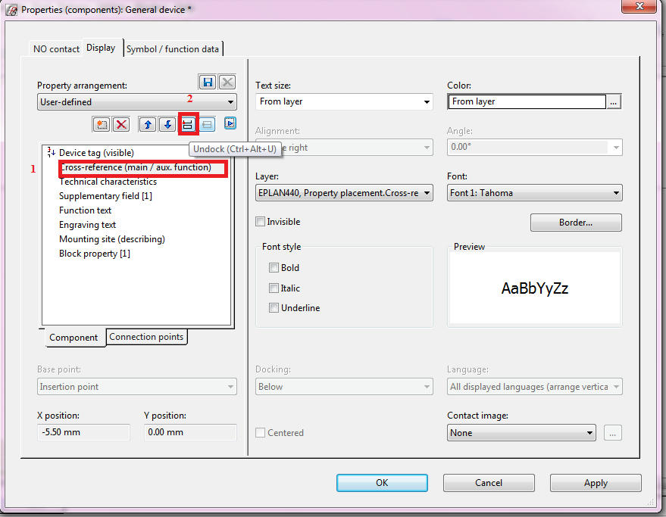The width and height of the screenshot is (666, 517).
Task: Open the Base point Insertion point dropdown
Action: 137,387
